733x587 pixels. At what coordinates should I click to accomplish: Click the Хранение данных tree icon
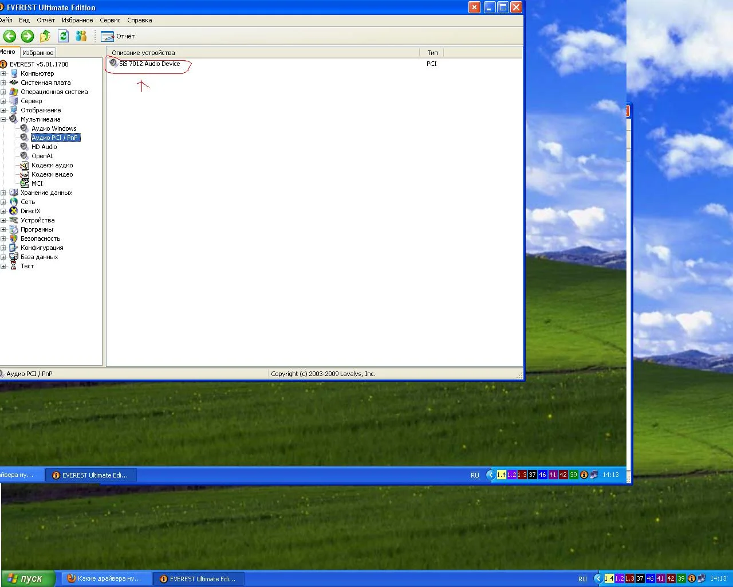coord(14,193)
